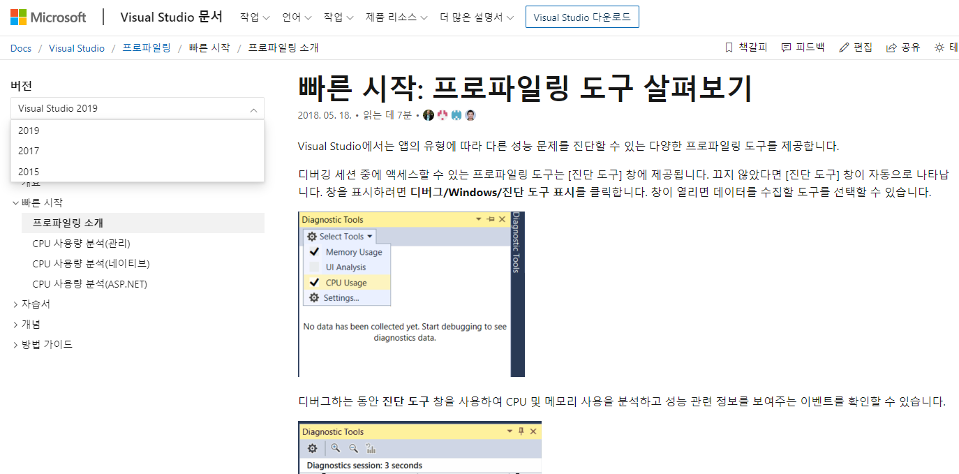
Task: Click the last contributor avatar
Action: tap(470, 115)
